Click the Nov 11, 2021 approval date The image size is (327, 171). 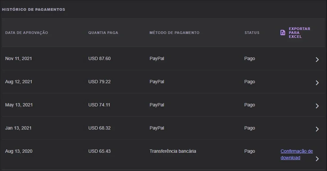[19, 58]
